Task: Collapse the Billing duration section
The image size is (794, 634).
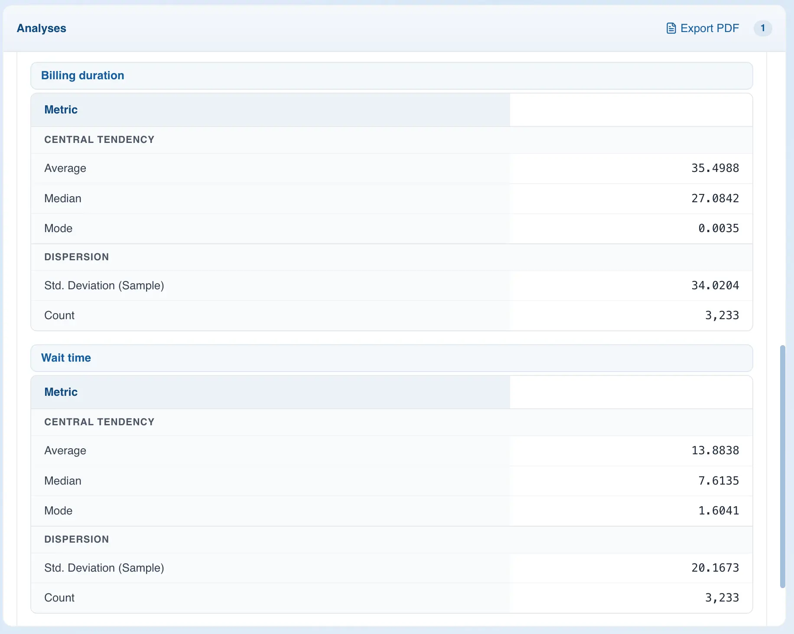Action: [82, 75]
